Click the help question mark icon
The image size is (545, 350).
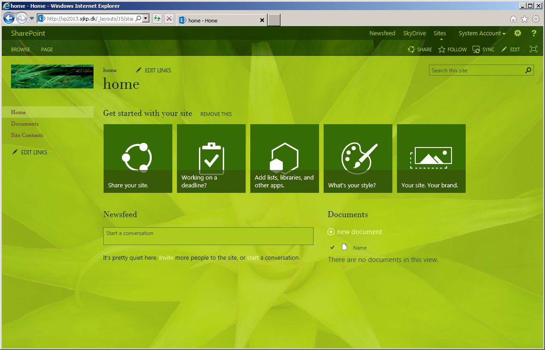click(x=534, y=33)
